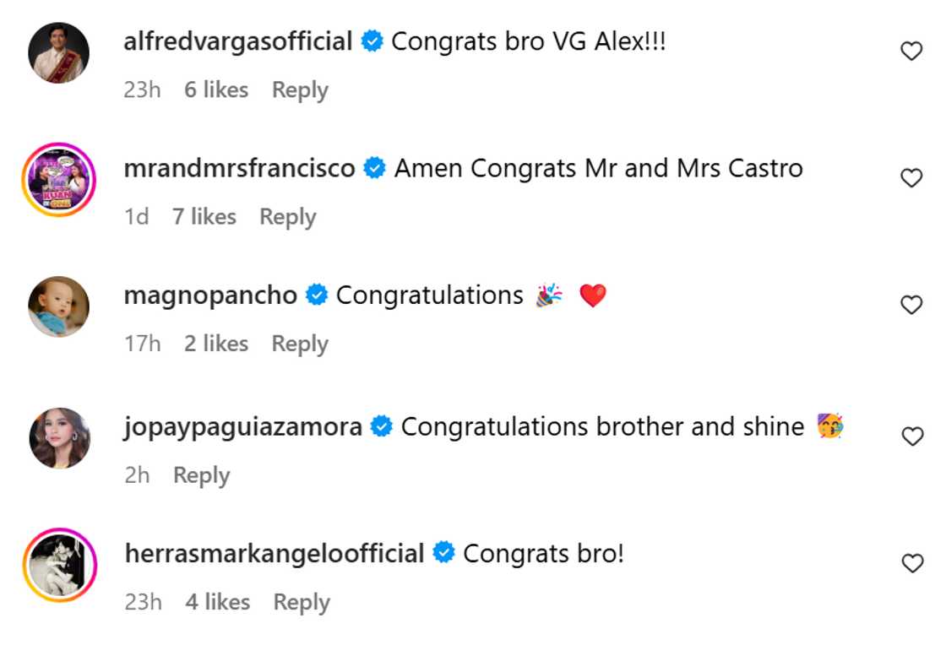Viewport: 946px width, 645px height.
Task: Reply to herrasmarkangeloofficial's comment
Action: pos(302,602)
